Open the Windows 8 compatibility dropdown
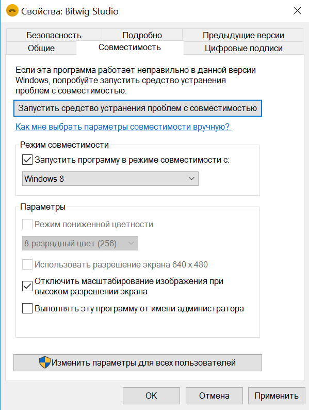309x410 pixels. [110, 179]
